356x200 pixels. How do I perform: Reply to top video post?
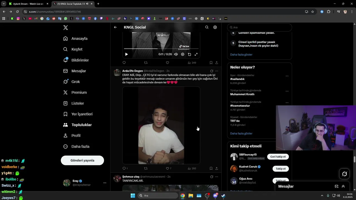coord(124,63)
